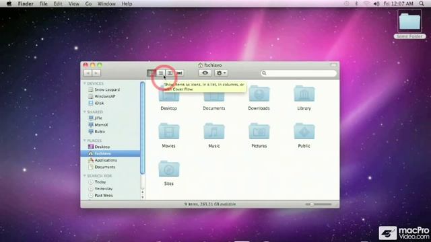Open the Window menu
Viewport: 431px width, 242px height.
point(106,3)
